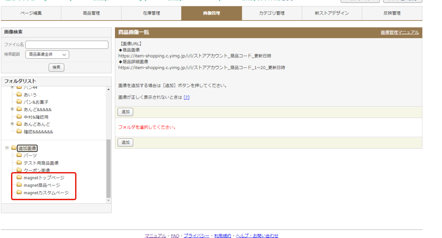The height and width of the screenshot is (238, 442).
Task: Click the folder list scrollbar thumb
Action: pos(109,169)
